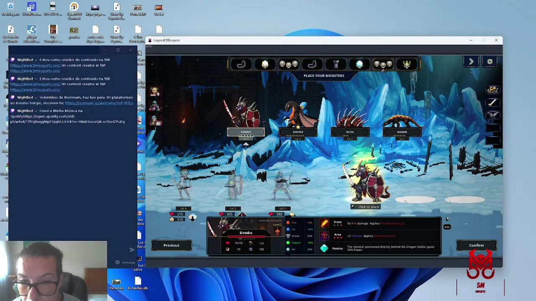
Task: Select the glowing orb room icon second in track
Action: click(x=265, y=64)
